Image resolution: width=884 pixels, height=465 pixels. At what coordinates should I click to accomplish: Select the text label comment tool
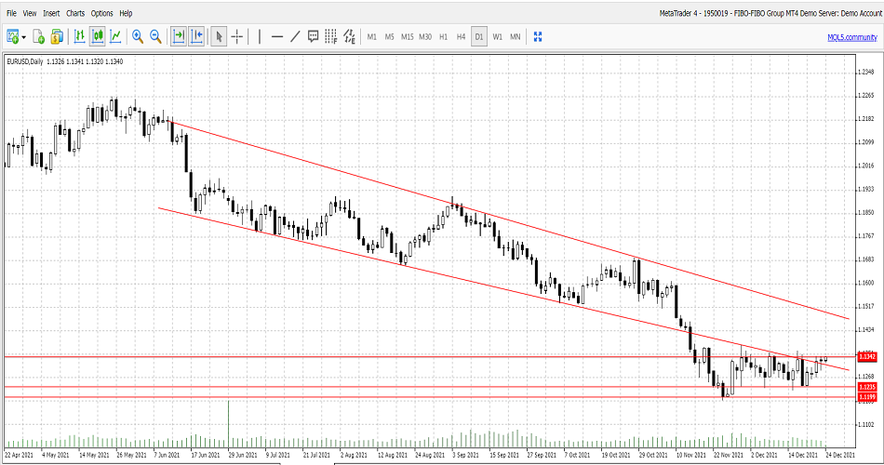coord(313,36)
